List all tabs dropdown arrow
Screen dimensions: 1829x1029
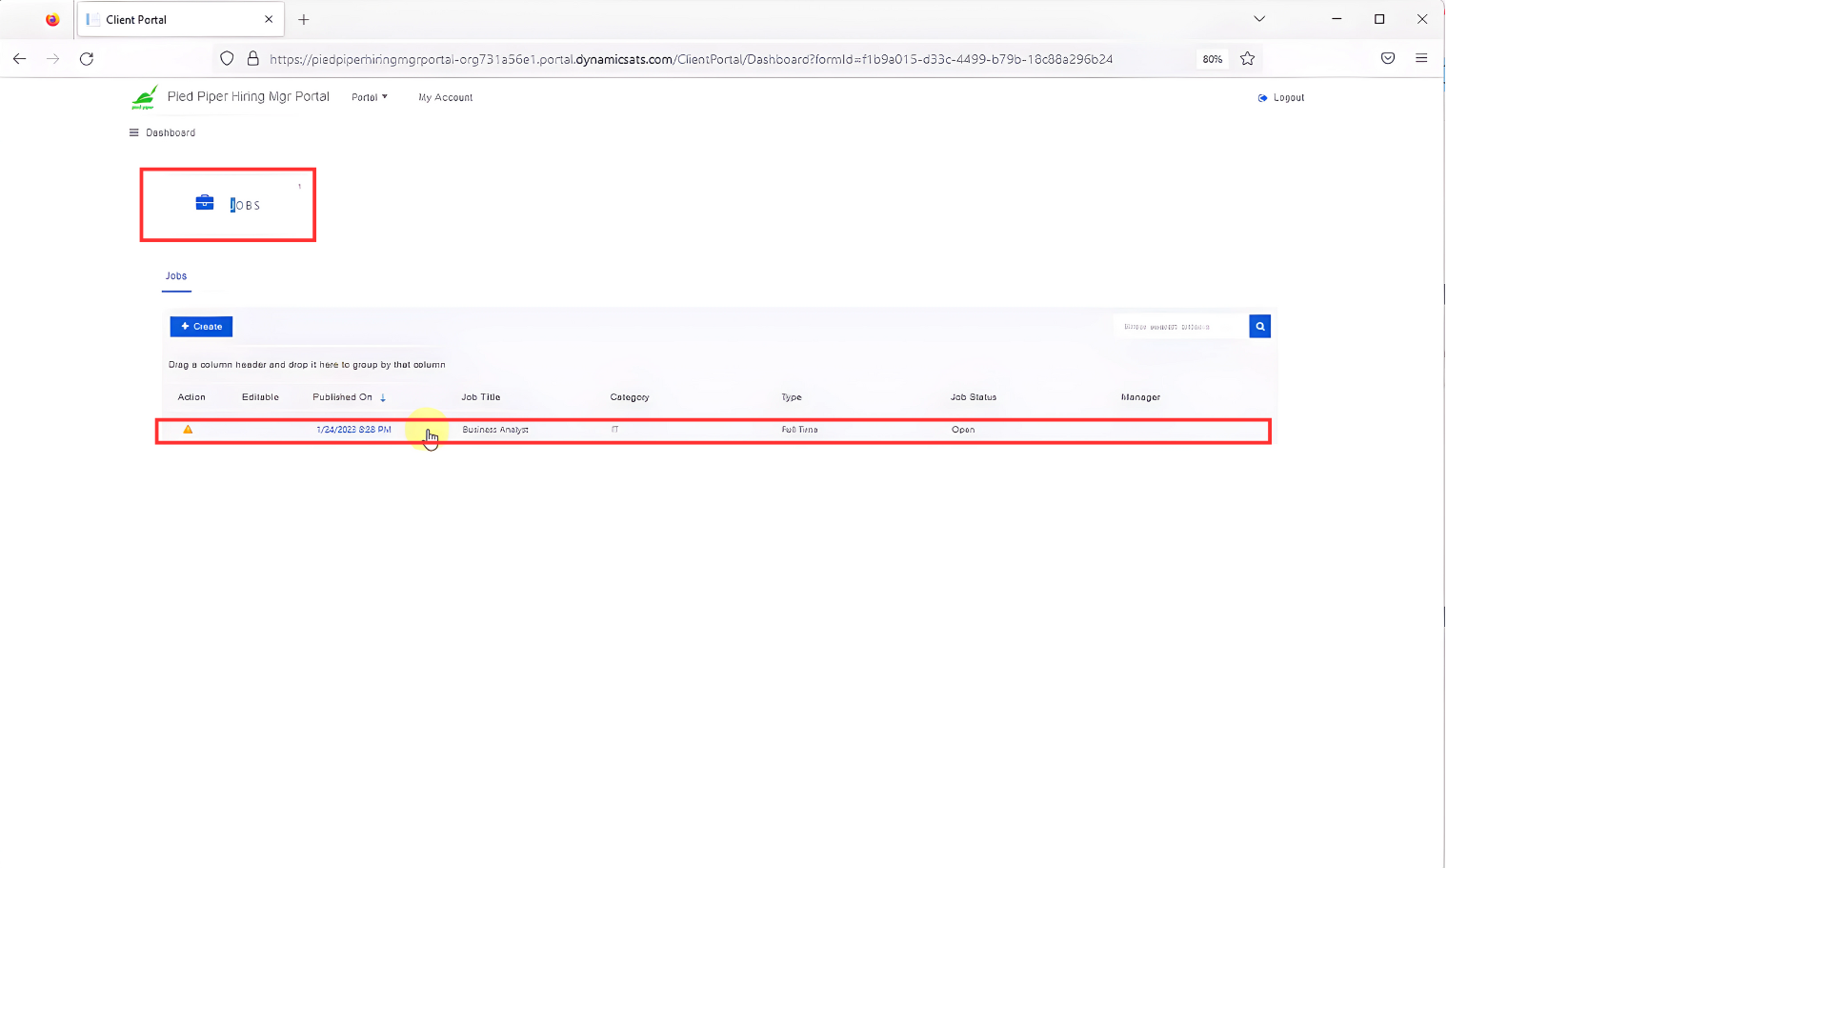pos(1259,19)
